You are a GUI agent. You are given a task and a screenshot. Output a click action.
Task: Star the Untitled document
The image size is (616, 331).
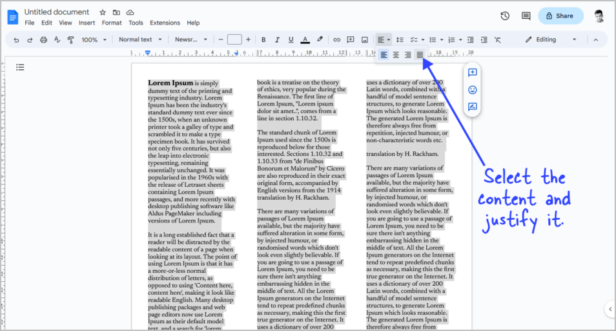(x=103, y=12)
